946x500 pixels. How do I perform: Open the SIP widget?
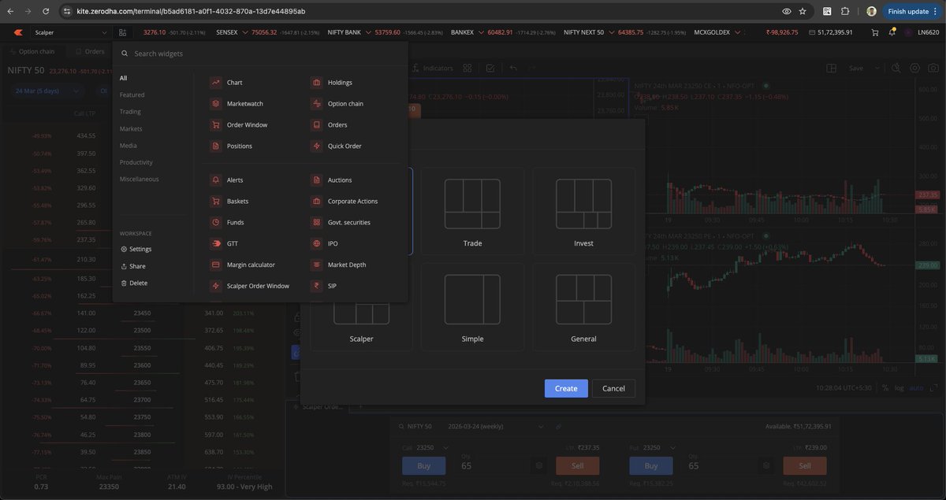click(x=325, y=287)
